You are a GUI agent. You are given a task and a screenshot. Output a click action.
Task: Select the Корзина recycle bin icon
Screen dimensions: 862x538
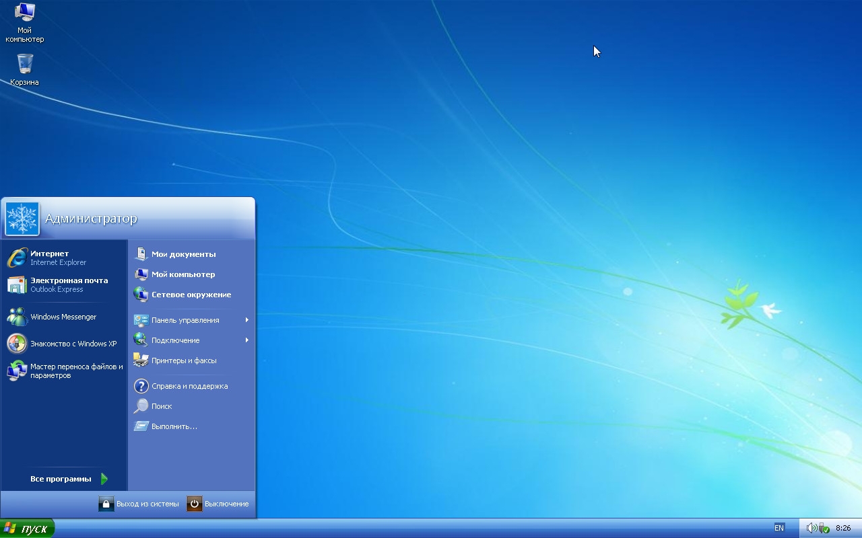tap(25, 69)
